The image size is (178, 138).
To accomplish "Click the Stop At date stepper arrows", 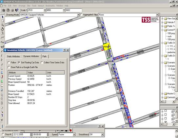I will tap(31, 134).
